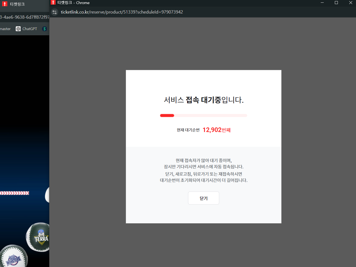Open the master bookmark
Screen dimensions: 356x267
5,28
